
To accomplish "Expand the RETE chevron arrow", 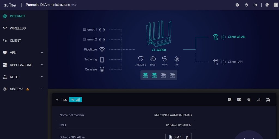I will click(x=42, y=77).
